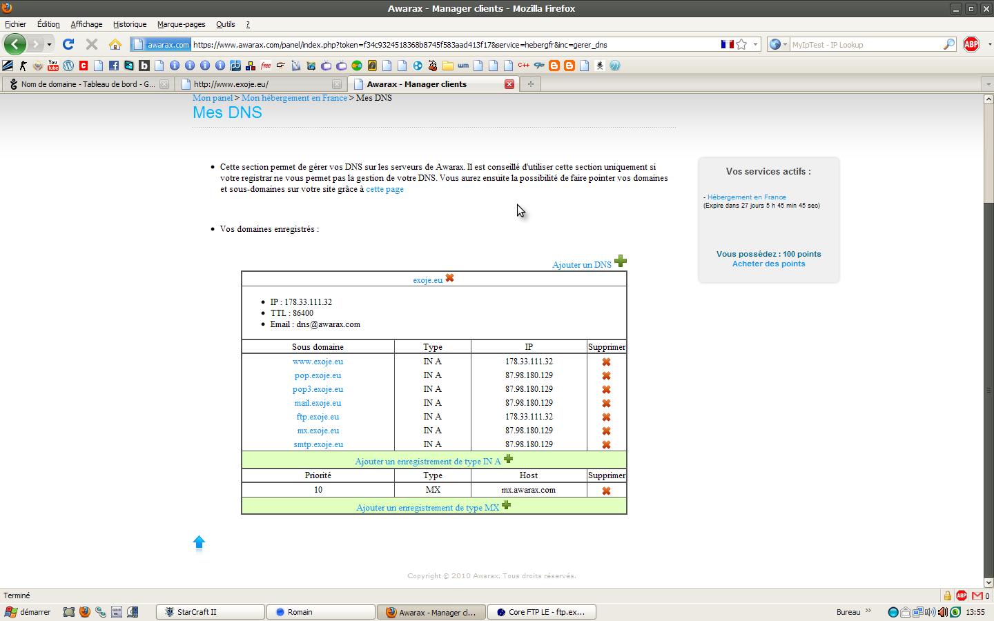Open the C++ bookmark icon
The image size is (994, 621).
point(523,66)
